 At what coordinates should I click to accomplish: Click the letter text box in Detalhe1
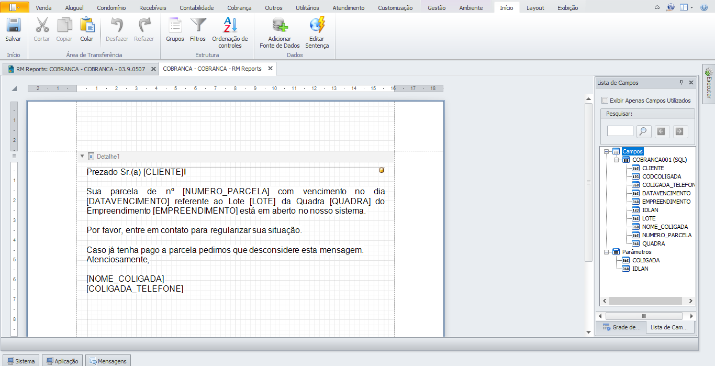tap(236, 251)
